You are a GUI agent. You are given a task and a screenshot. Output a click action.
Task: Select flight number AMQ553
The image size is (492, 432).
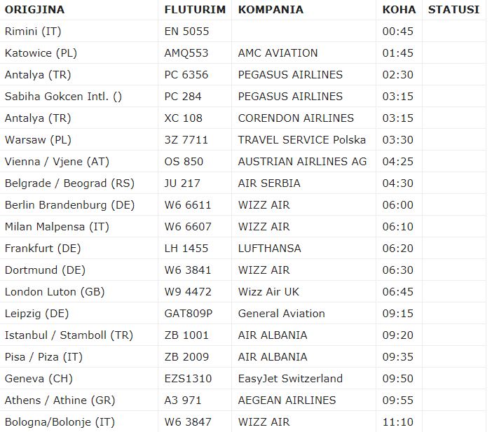point(186,53)
